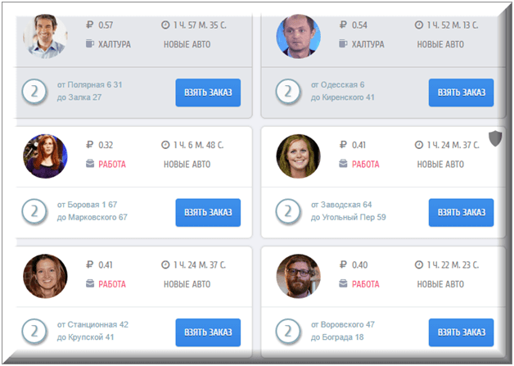Accept the order to Угольный Пер 59
The image size is (514, 366).
[x=462, y=213]
